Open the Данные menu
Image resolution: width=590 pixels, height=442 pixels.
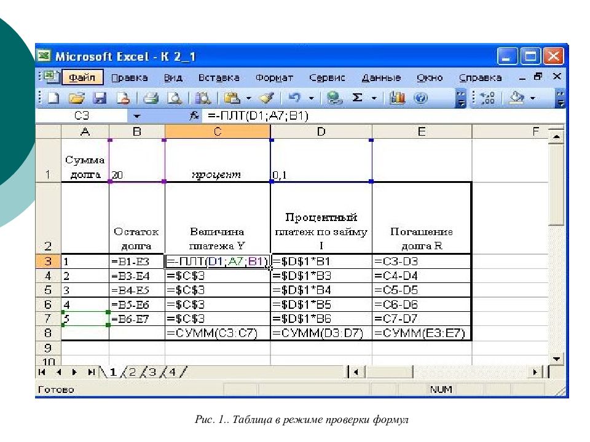(x=381, y=78)
